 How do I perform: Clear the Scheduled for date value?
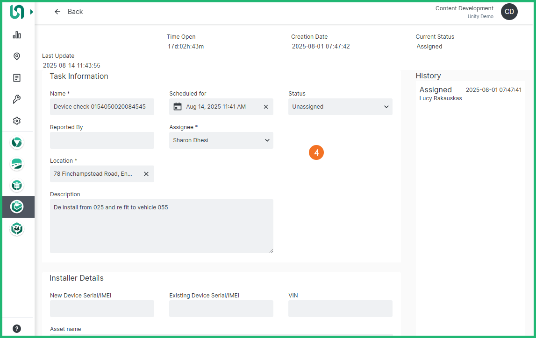click(266, 107)
